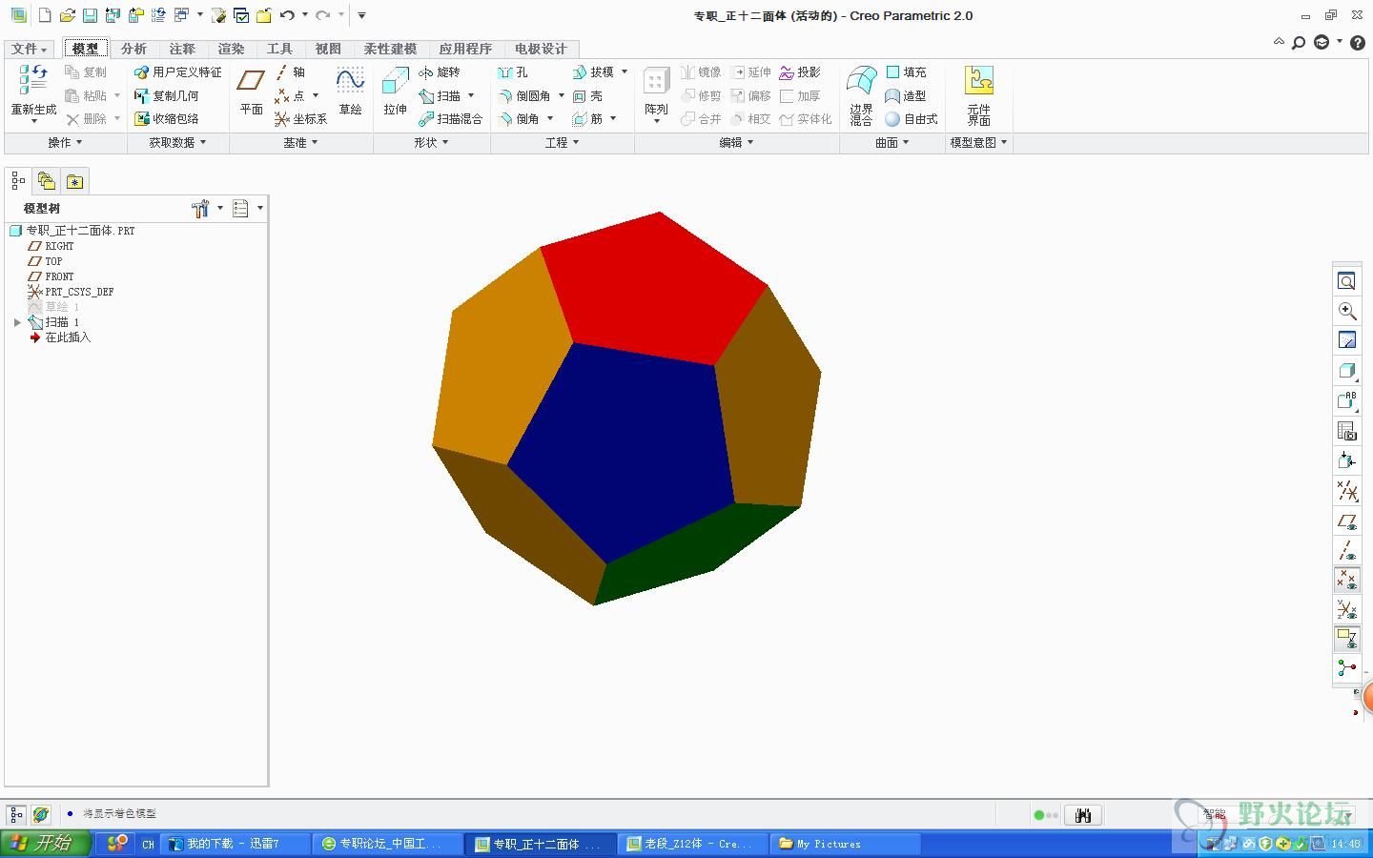Switch to the 分析 ribbon tab
This screenshot has height=858, width=1373.
tap(133, 49)
